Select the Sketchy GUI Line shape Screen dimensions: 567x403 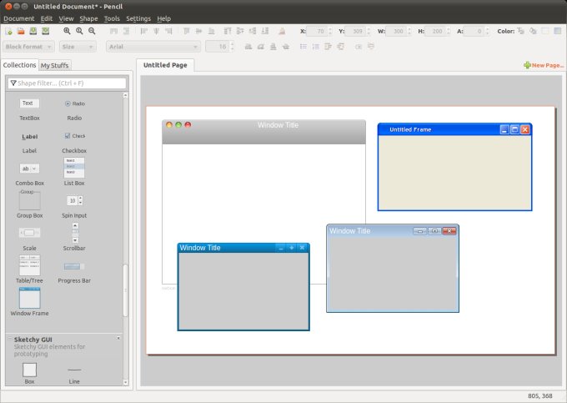[x=74, y=375]
